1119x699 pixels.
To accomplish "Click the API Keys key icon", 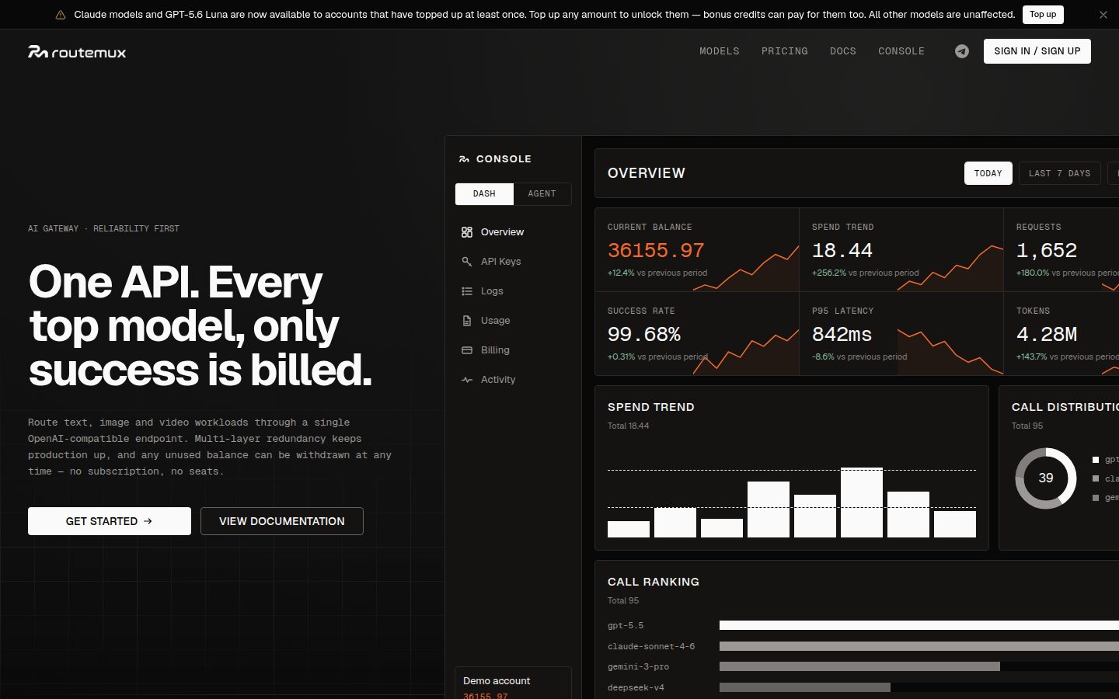I will (467, 262).
